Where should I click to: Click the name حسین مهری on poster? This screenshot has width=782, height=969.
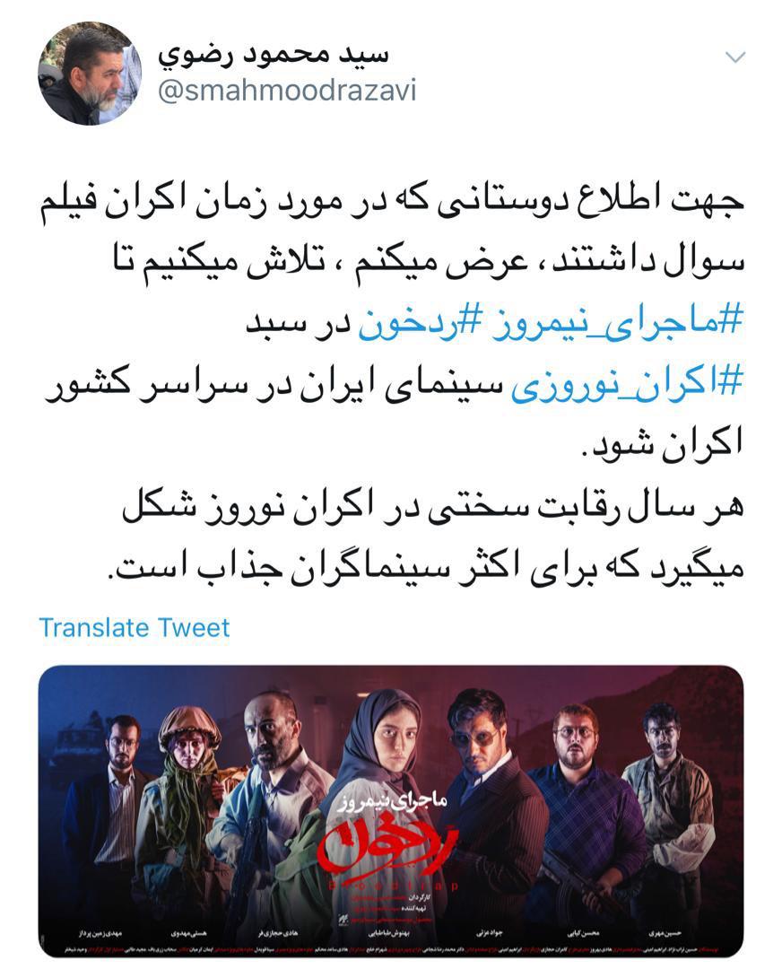click(666, 932)
